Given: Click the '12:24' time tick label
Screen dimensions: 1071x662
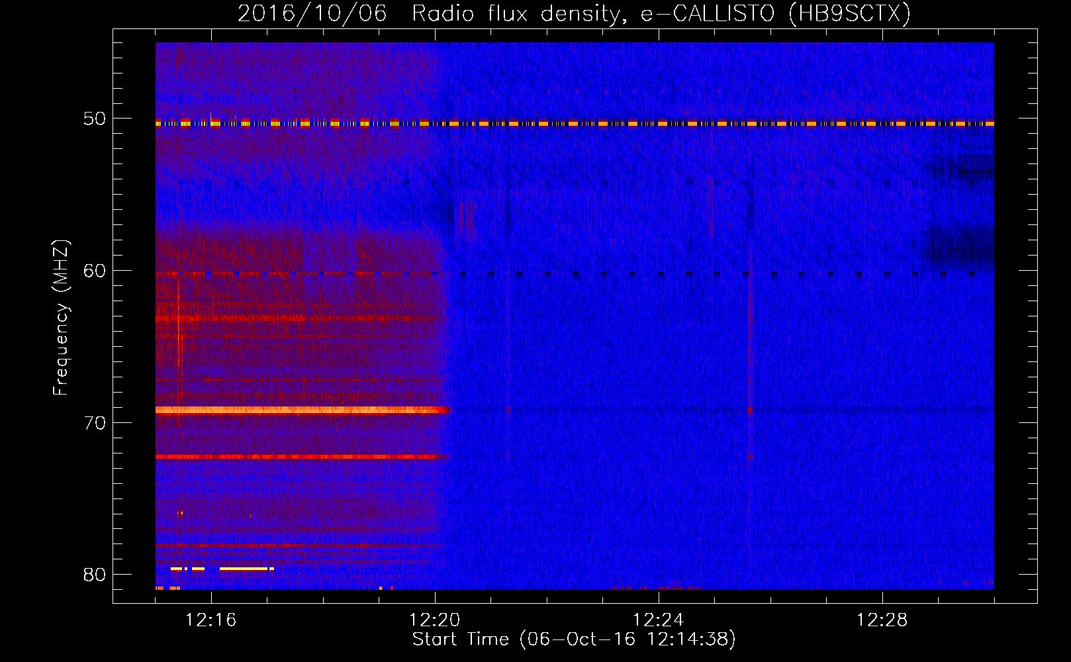Looking at the screenshot, I should 658,620.
